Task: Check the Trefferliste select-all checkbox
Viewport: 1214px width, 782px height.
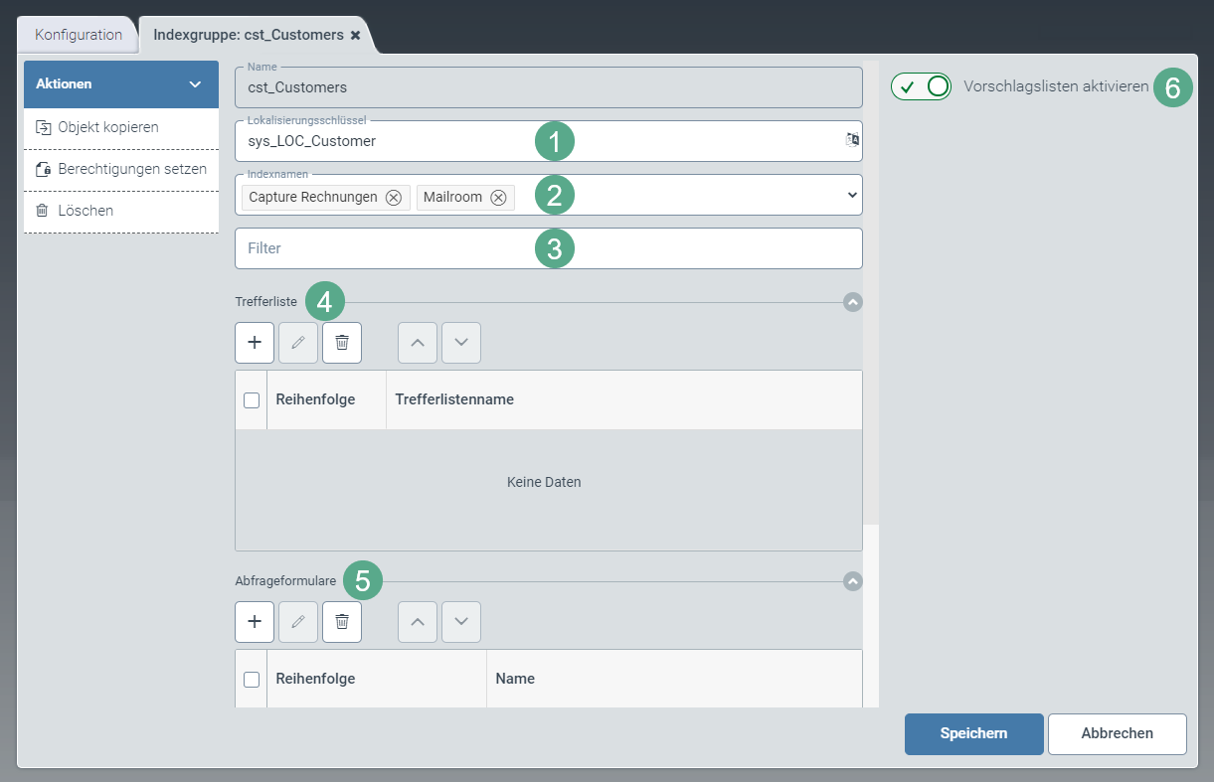Action: click(x=252, y=400)
